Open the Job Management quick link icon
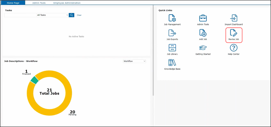 pyautogui.click(x=172, y=18)
